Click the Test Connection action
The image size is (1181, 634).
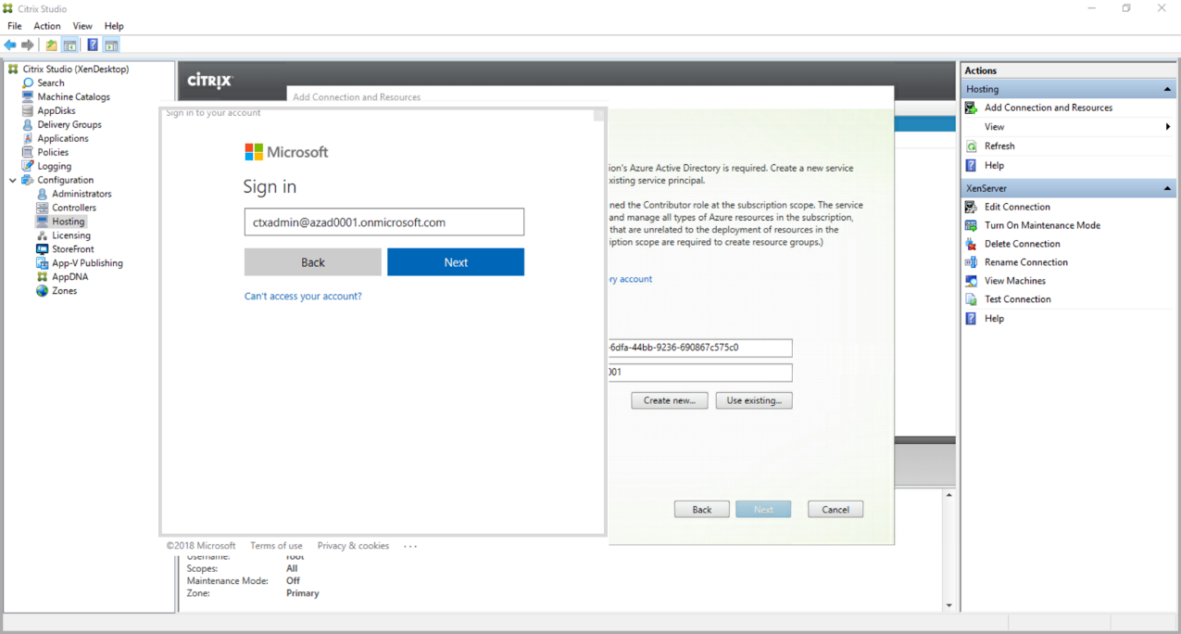[x=1017, y=299]
